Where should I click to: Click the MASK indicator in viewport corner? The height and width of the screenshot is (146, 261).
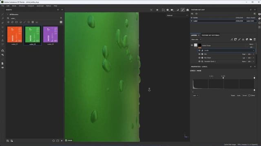69,140
